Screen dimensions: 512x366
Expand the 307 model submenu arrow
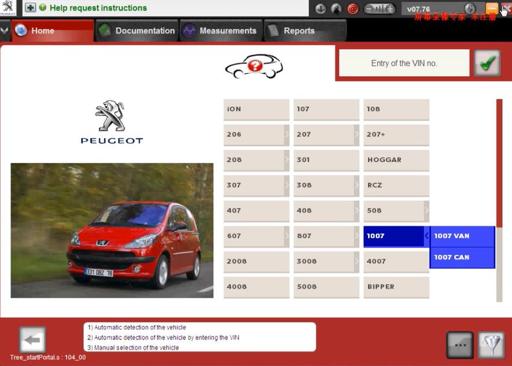287,185
